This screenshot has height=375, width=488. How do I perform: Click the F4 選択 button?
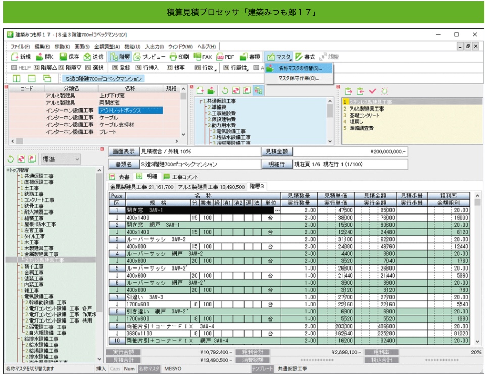[x=94, y=68]
